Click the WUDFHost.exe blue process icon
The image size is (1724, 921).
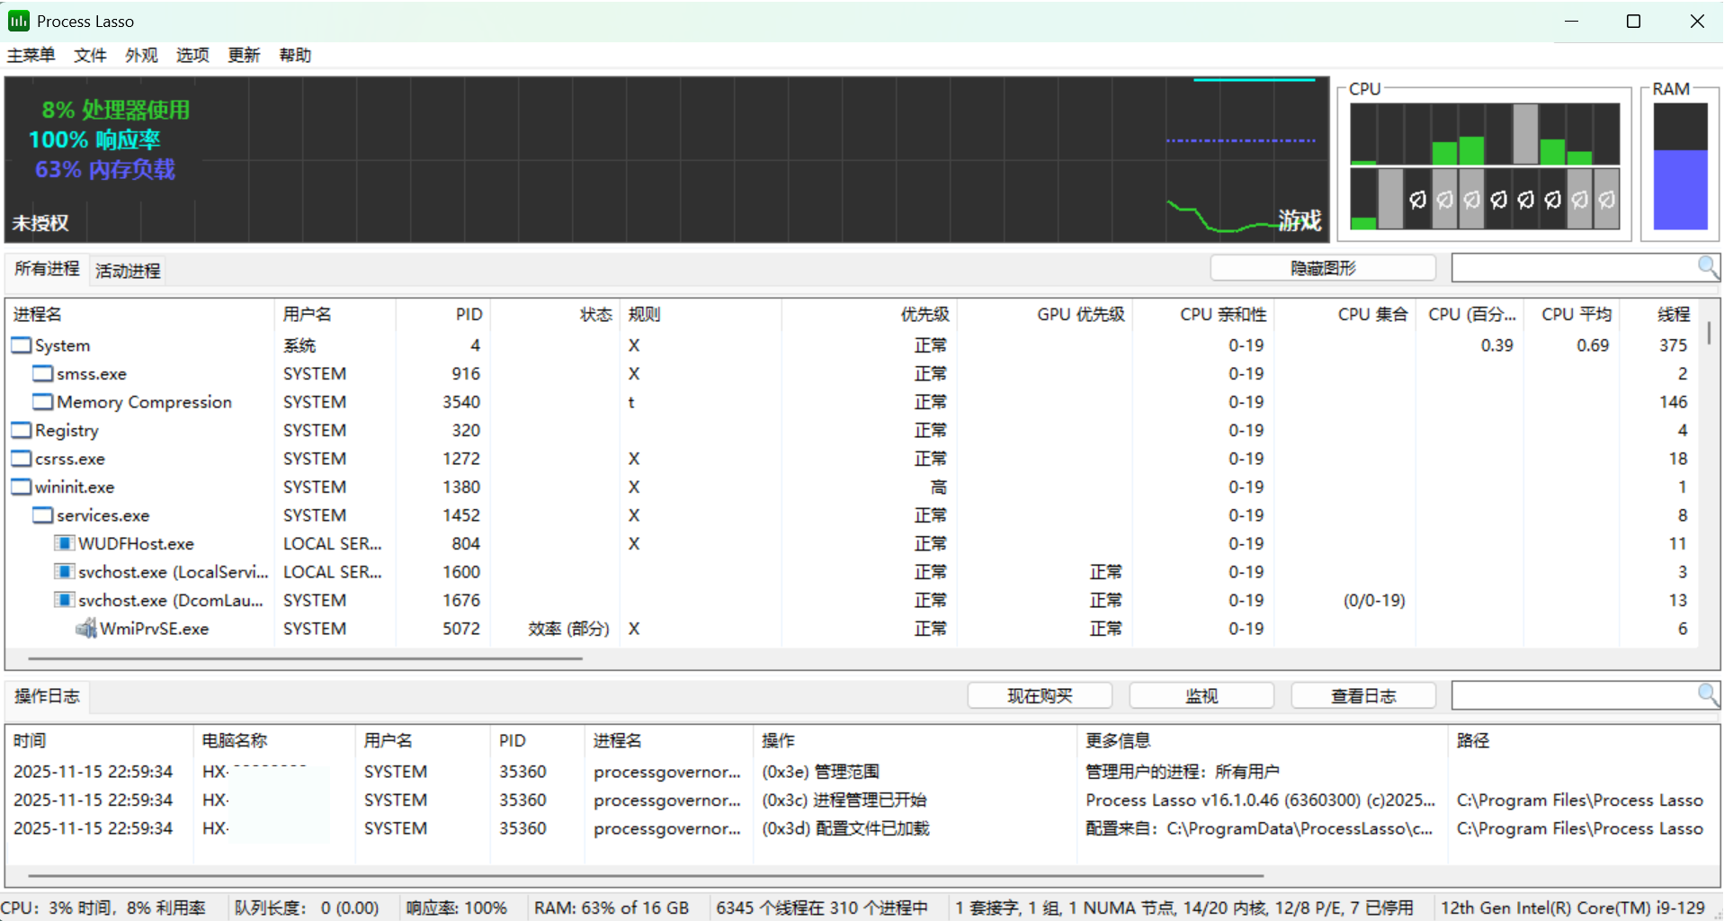coord(64,543)
